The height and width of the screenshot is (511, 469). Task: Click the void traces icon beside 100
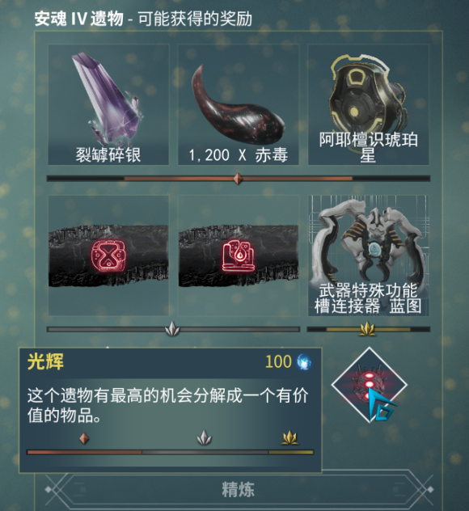coord(304,362)
